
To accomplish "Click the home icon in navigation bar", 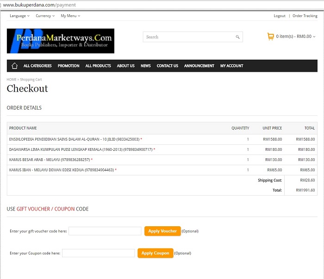I will tap(14, 66).
